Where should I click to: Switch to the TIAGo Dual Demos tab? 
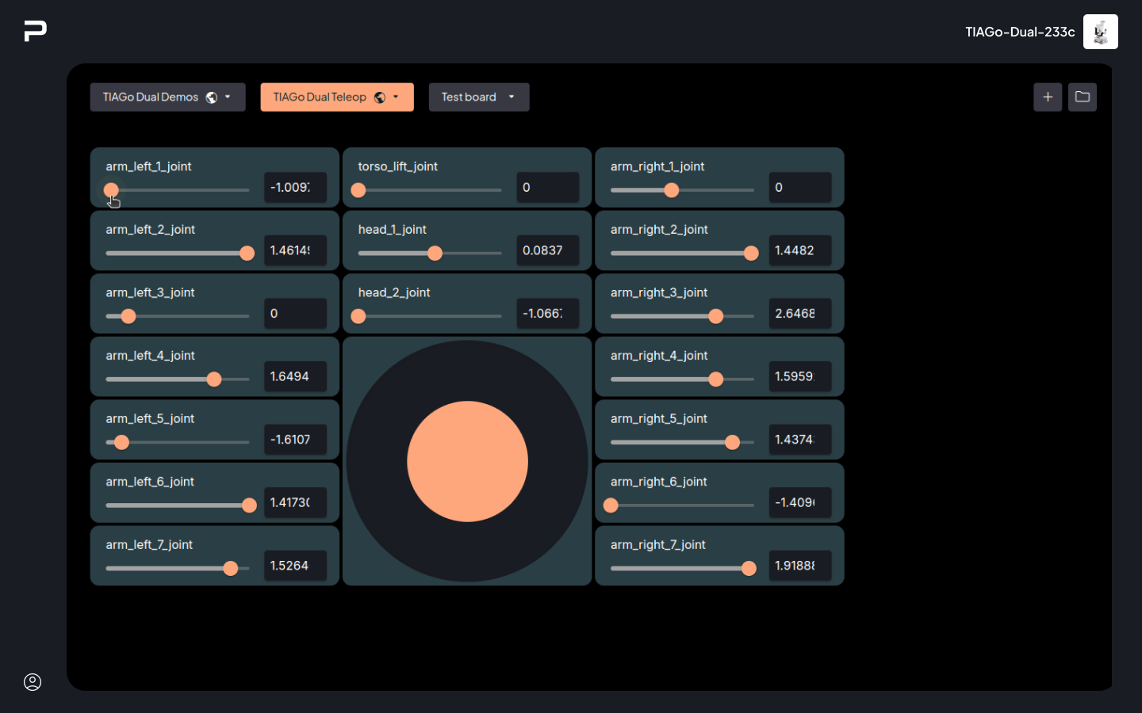click(x=151, y=97)
